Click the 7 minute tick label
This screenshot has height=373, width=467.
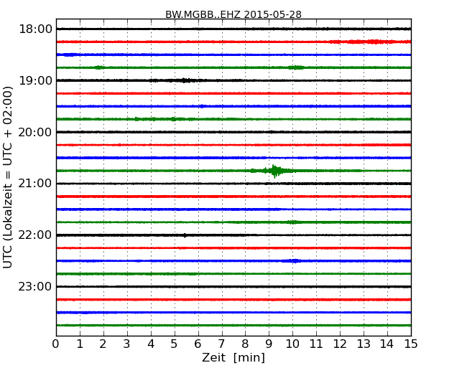pos(221,344)
